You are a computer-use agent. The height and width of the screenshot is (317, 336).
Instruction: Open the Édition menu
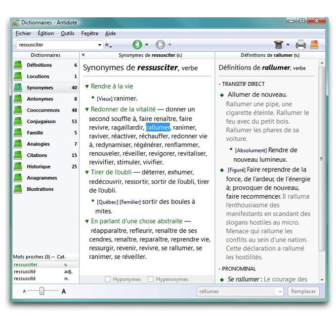tap(45, 34)
